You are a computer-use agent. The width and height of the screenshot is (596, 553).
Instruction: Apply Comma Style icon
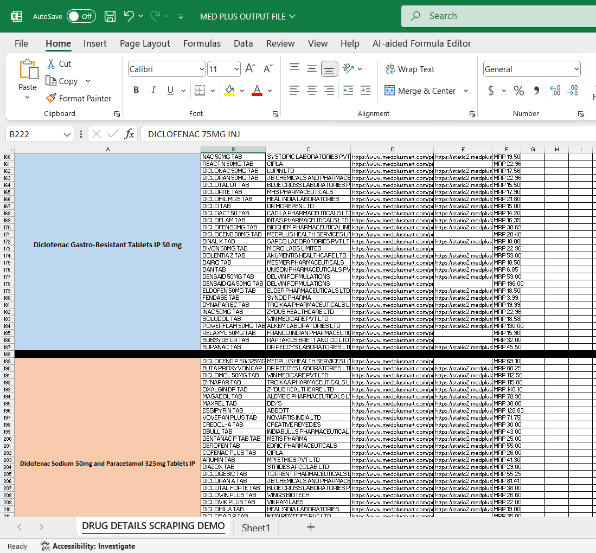536,91
